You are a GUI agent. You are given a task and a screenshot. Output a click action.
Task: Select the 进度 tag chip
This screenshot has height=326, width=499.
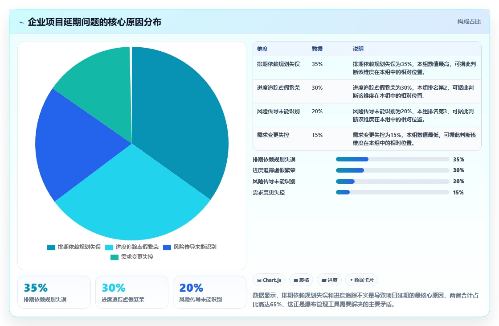point(329,280)
